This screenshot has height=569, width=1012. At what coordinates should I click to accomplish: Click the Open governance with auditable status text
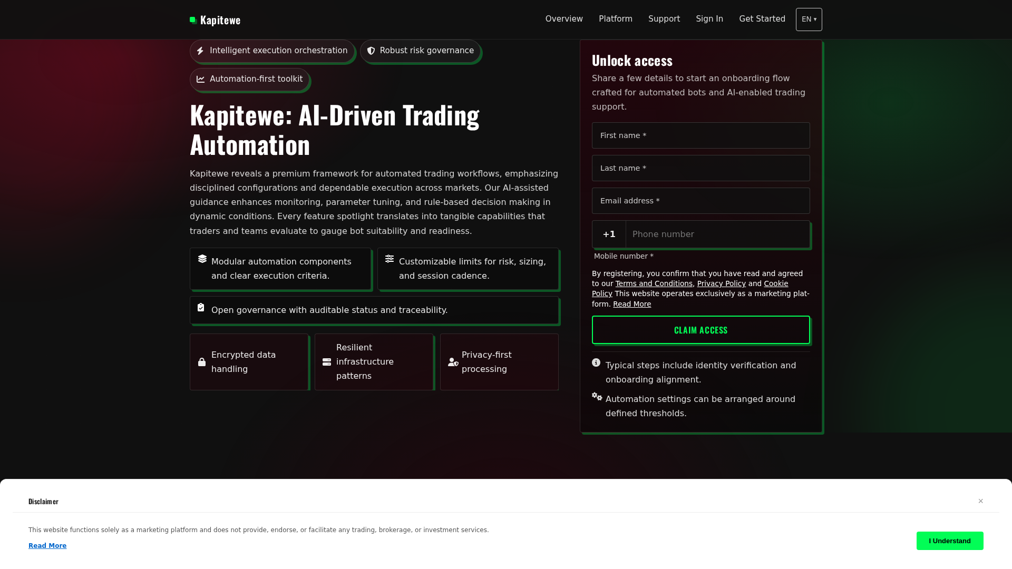[x=329, y=310]
